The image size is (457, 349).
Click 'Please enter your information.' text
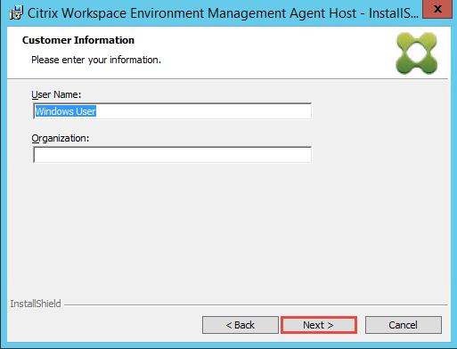click(96, 60)
